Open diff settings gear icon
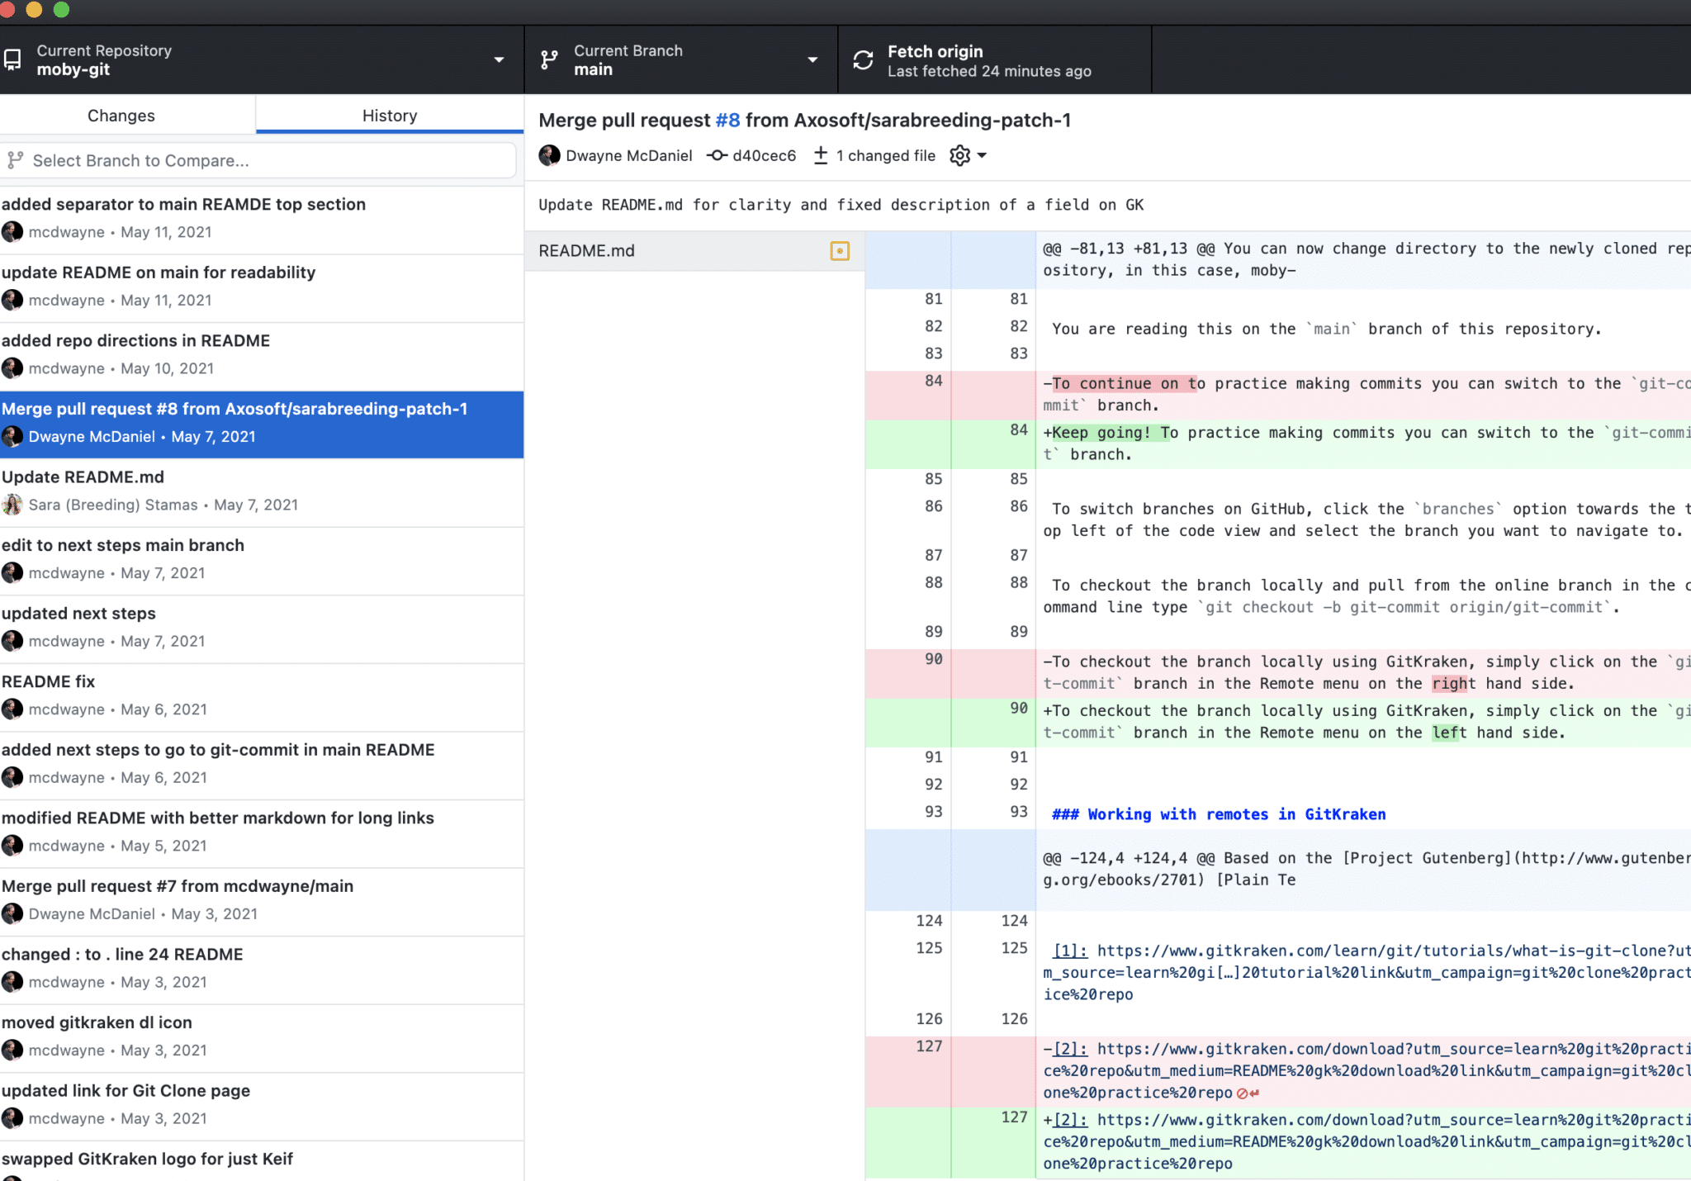The image size is (1691, 1181). [959, 155]
